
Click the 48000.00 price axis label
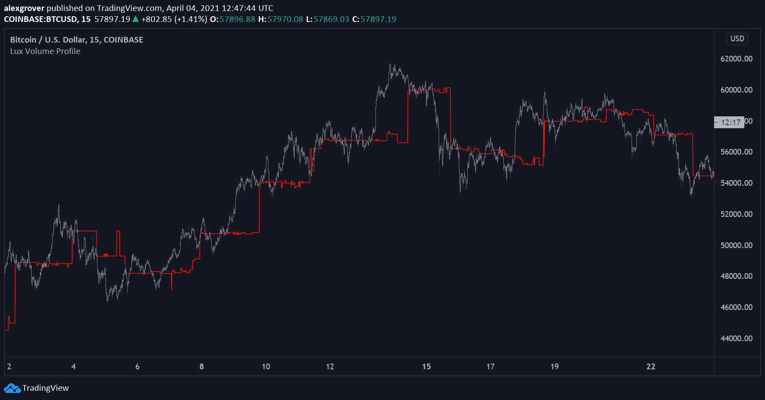click(736, 276)
